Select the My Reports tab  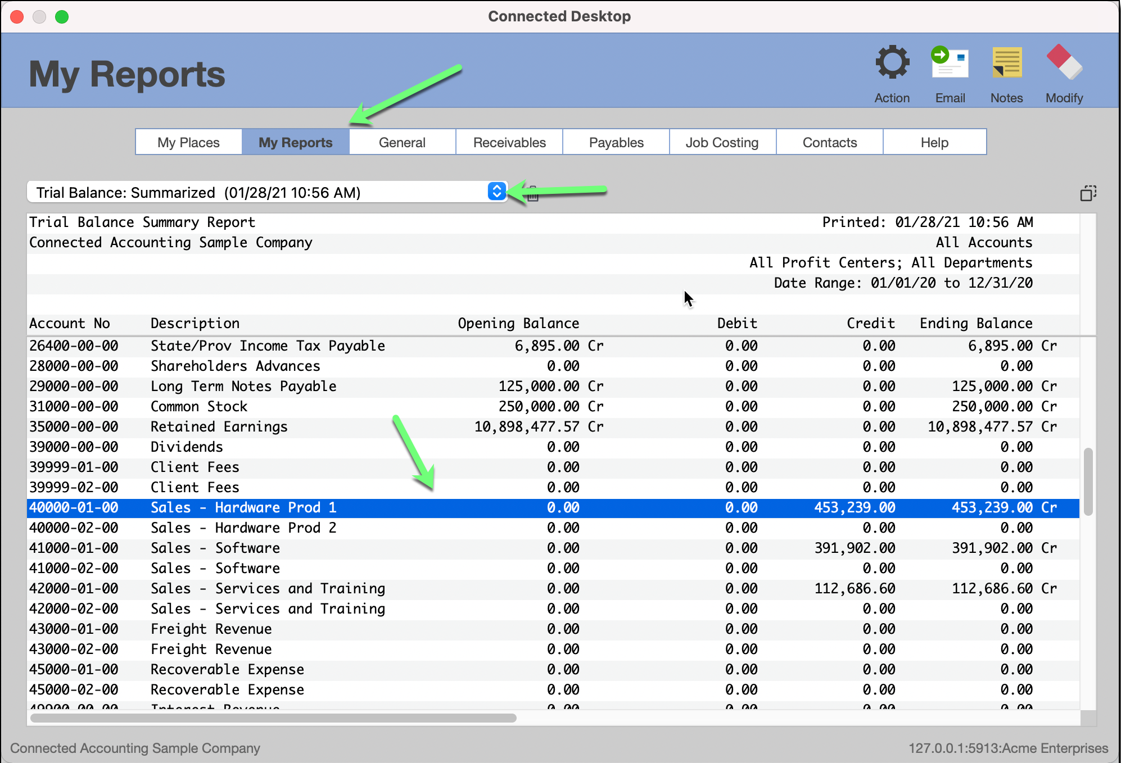tap(295, 142)
